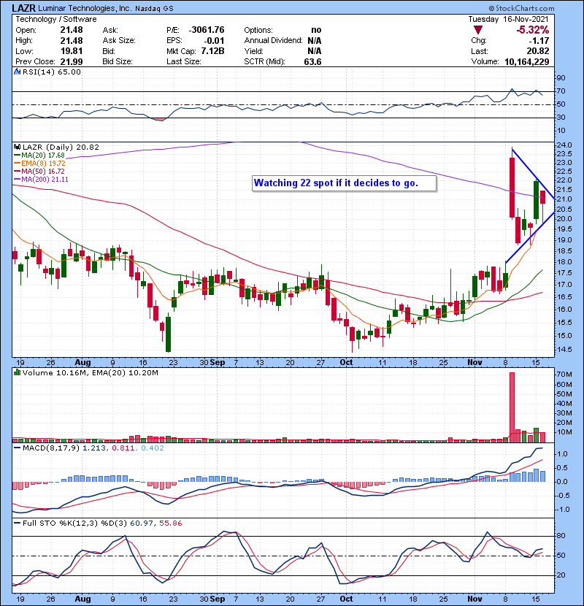Screen dimensions: 584x606
Task: Click the annotation Watching 22 spot if it decides to go
Action: (x=336, y=183)
